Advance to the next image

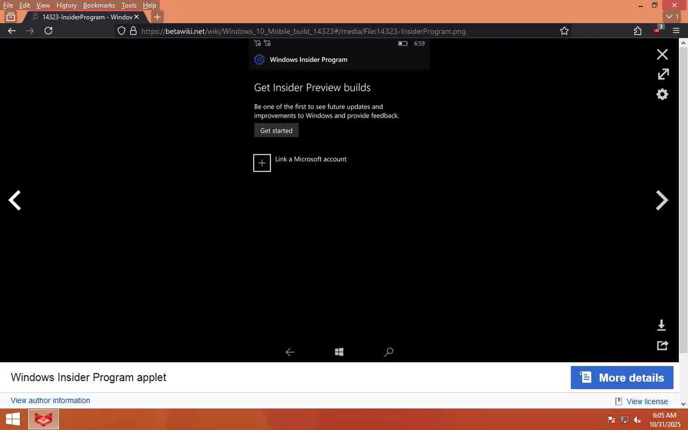point(662,200)
